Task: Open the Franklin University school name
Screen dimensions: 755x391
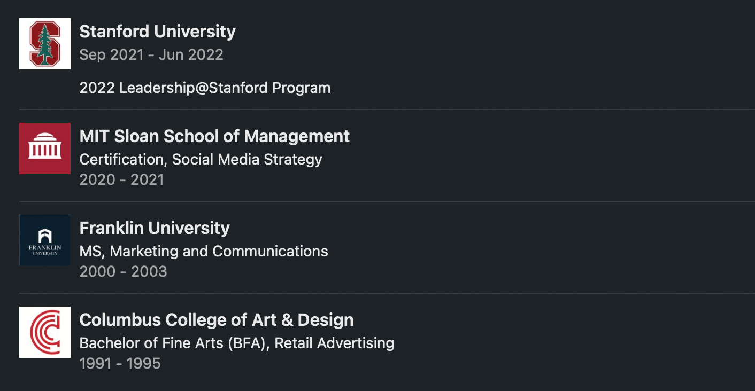Action: [x=155, y=228]
